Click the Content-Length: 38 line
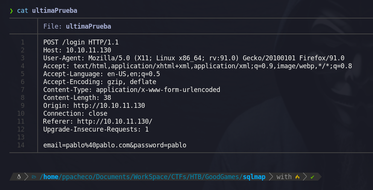 tap(77, 98)
